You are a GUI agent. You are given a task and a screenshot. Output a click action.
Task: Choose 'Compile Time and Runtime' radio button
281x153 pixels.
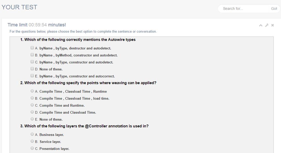[32, 105]
